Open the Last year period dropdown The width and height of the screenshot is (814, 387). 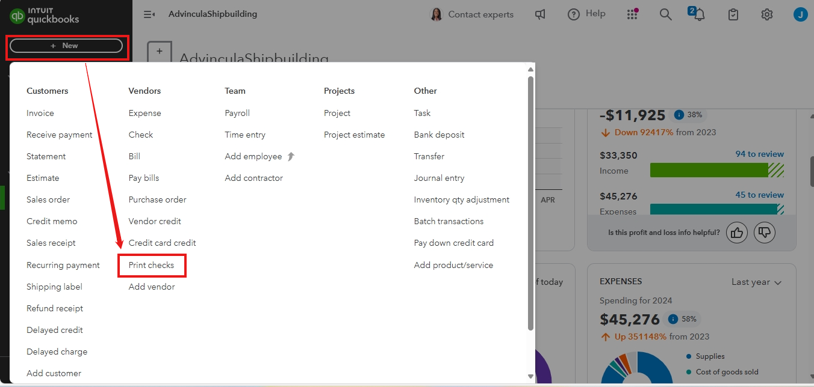756,282
